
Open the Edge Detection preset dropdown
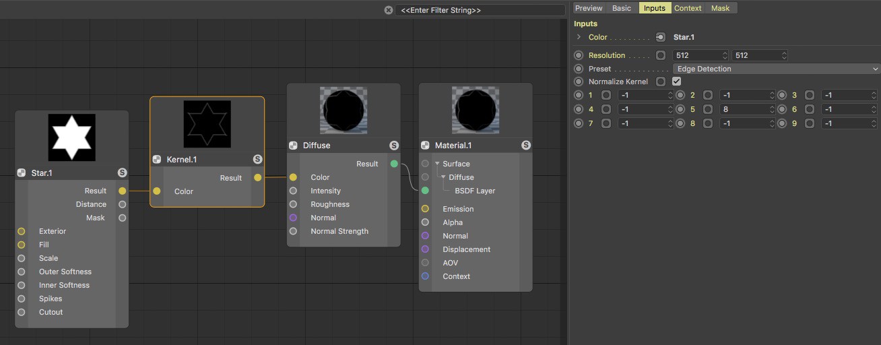point(777,69)
